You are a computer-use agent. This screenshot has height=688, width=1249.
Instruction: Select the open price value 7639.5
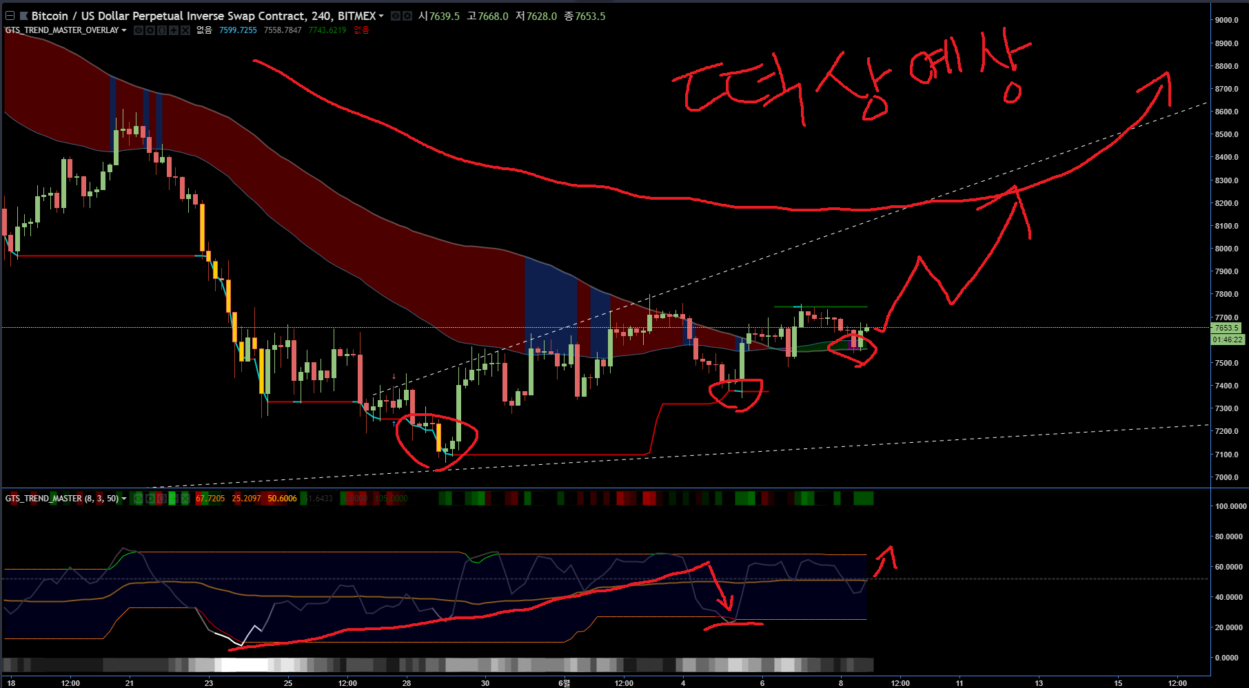click(444, 16)
